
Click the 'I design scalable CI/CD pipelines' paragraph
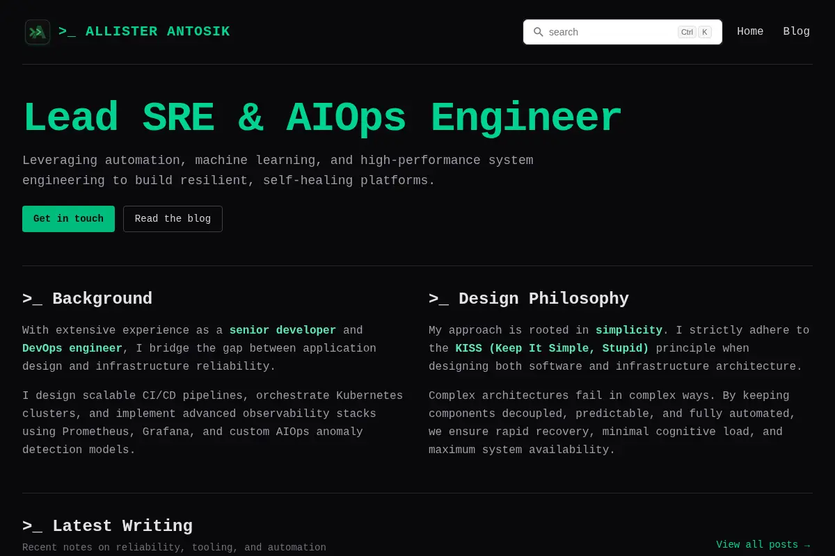coord(213,423)
